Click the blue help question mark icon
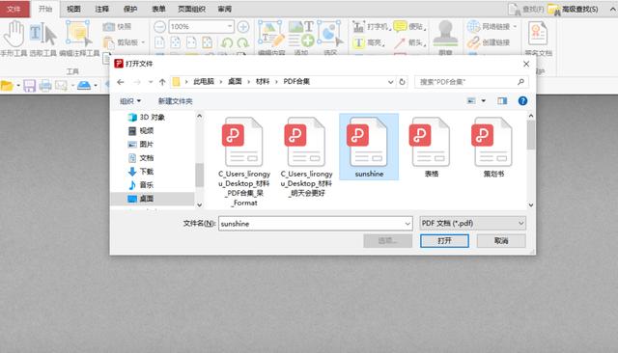 click(x=522, y=100)
